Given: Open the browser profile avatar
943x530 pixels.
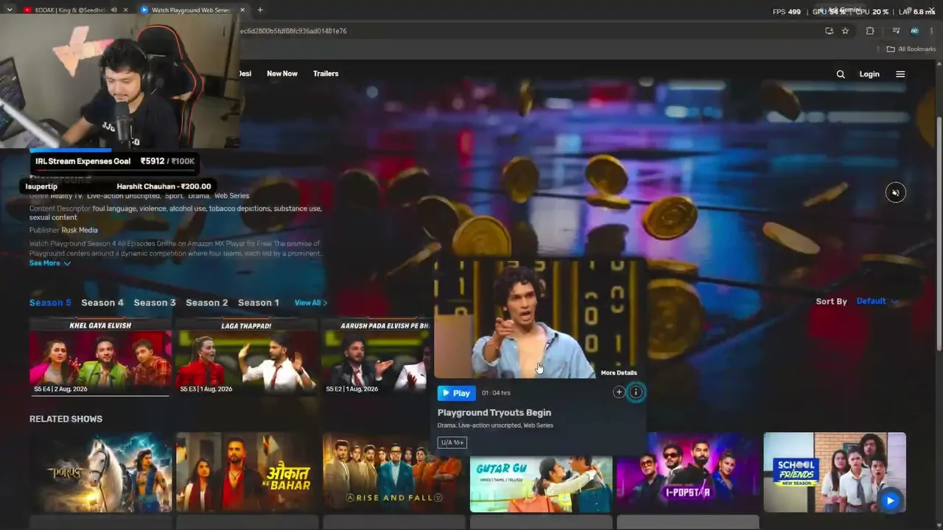Looking at the screenshot, I should coord(914,31).
